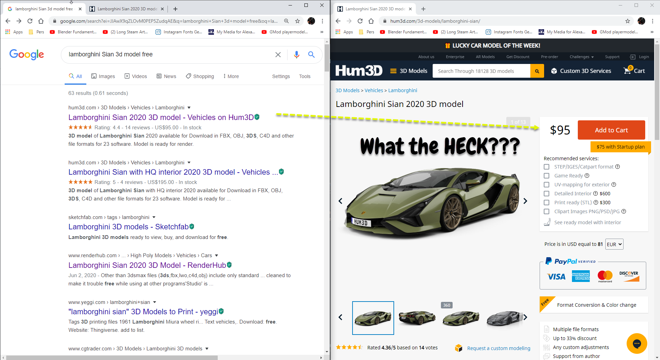Check the Detailed Interior $600 option
The height and width of the screenshot is (360, 660).
coord(547,194)
